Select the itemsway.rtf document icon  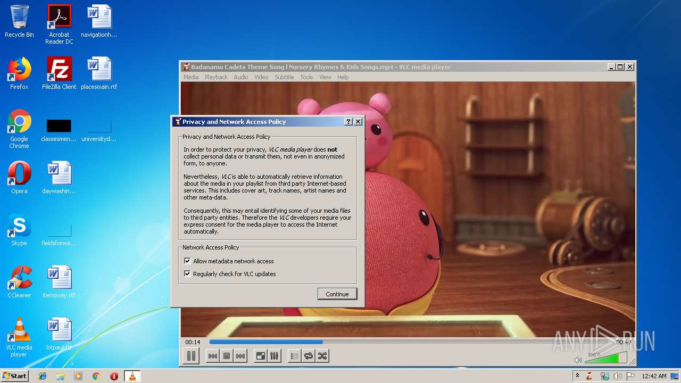(59, 282)
